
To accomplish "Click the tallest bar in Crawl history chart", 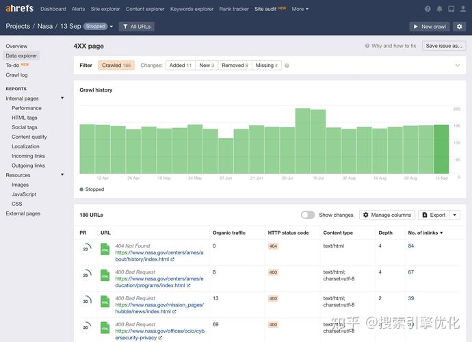I will tap(302, 141).
